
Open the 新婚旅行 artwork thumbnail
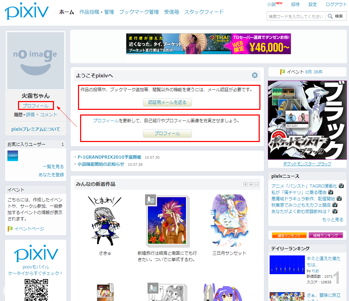(x=167, y=220)
